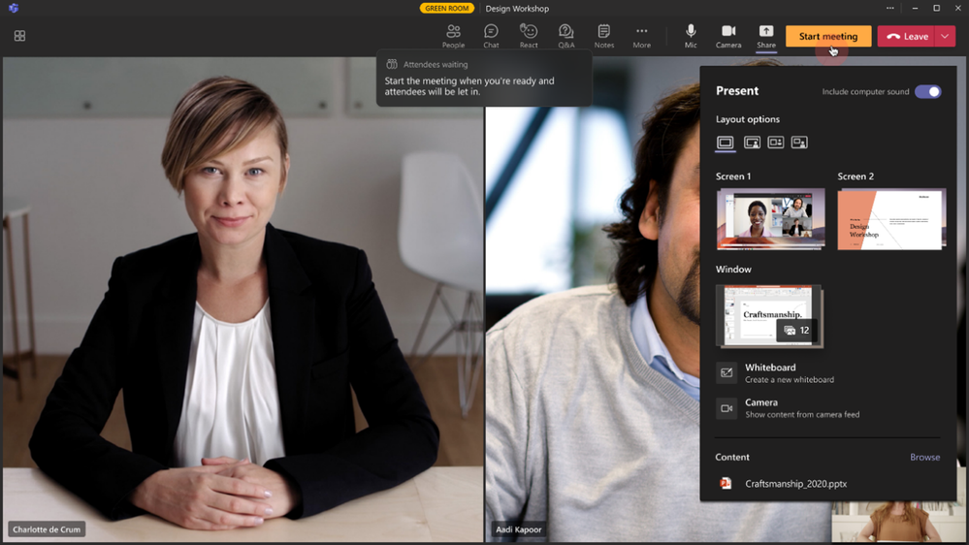
Task: Open the React emoji menu
Action: coord(529,36)
